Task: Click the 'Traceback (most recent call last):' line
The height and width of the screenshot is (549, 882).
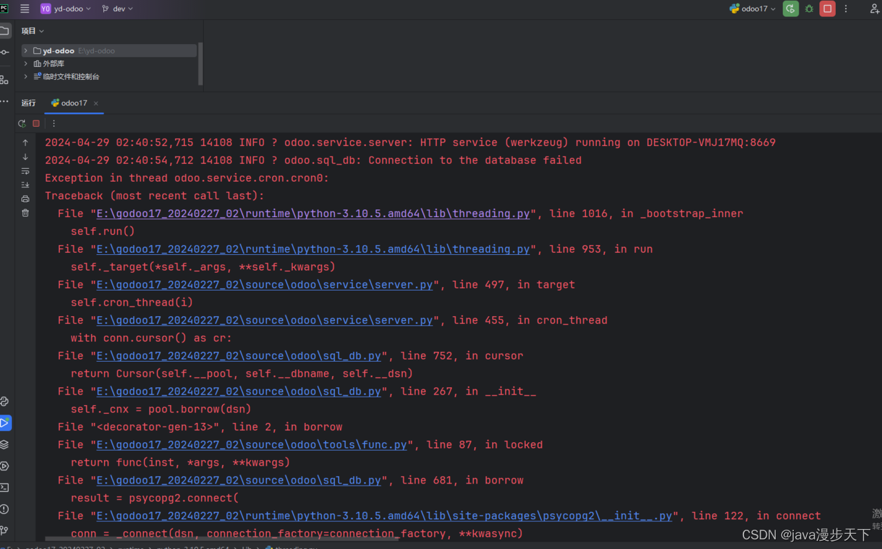Action: point(154,196)
